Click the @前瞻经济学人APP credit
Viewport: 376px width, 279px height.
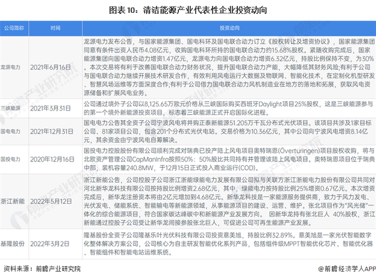click(x=347, y=269)
